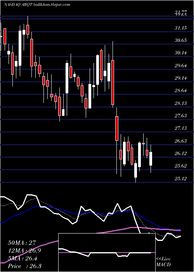194x272 pixels.
Task: Click the 29.14 price axis label
Action: point(181,78)
